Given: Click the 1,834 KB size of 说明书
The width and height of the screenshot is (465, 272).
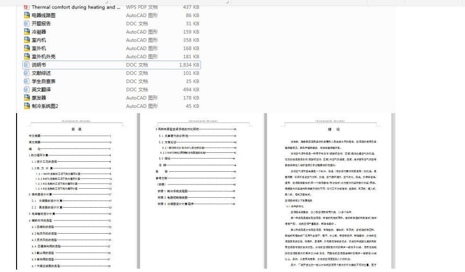Looking at the screenshot, I should point(189,65).
